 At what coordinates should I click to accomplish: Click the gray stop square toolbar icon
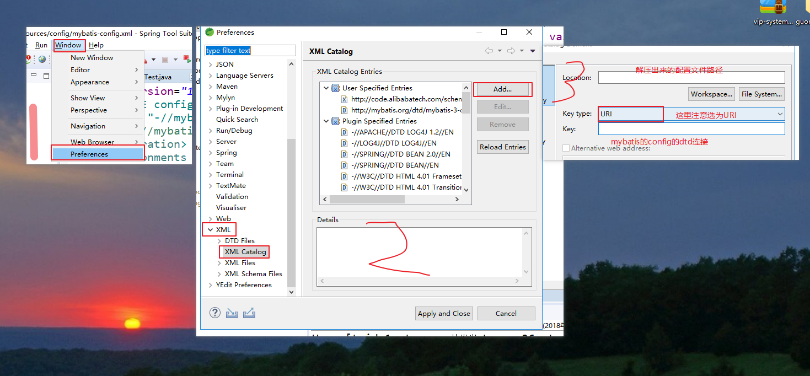click(x=165, y=60)
